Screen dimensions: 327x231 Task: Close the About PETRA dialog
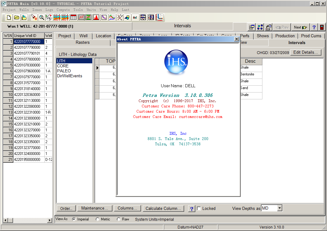(237, 39)
